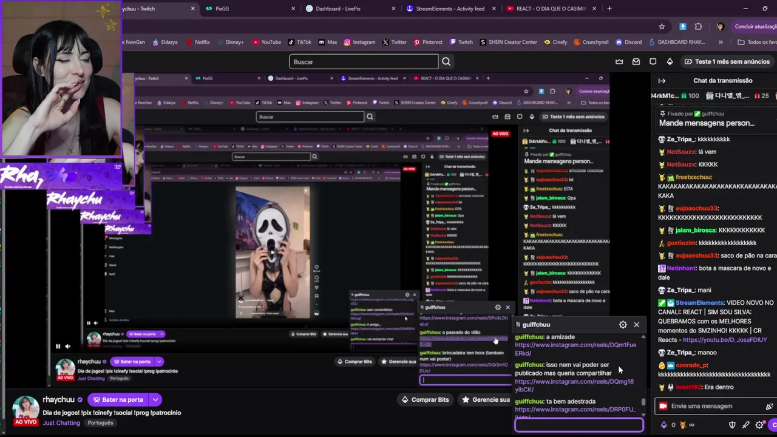Image resolution: width=777 pixels, height=437 pixels.
Task: Click the celebration icon in chat input
Action: coord(769,406)
